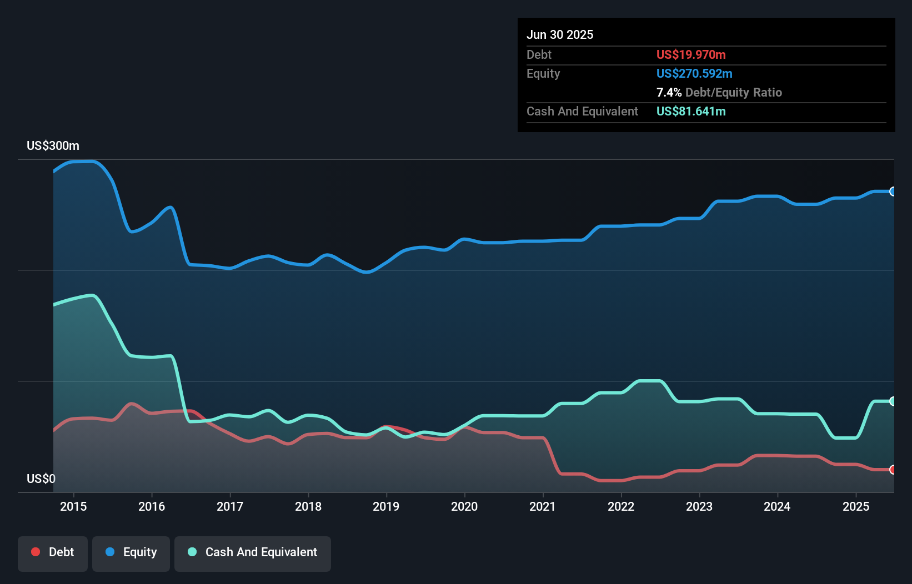912x584 pixels.
Task: Toggle Cash And Equivalent legend button
Action: pos(253,553)
